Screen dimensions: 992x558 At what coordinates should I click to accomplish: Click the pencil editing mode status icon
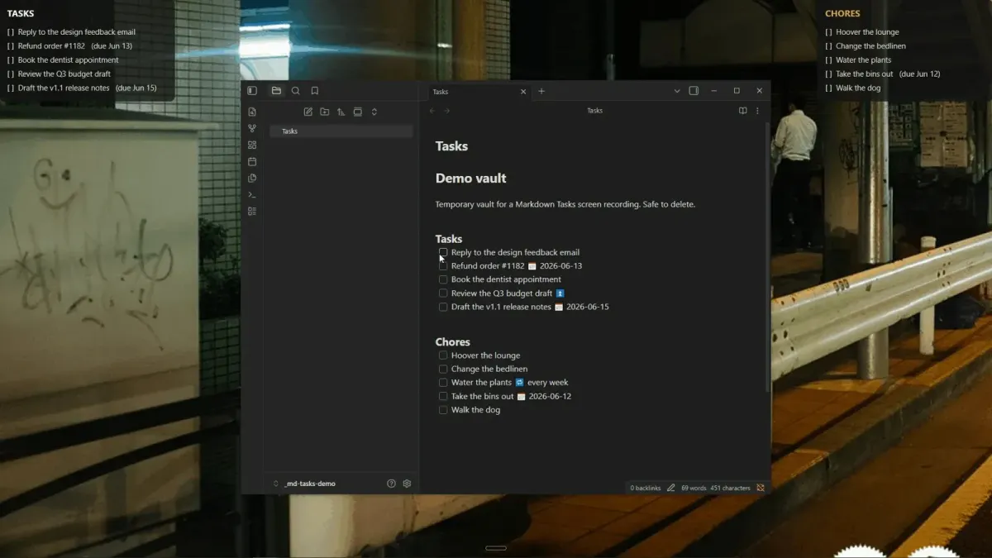click(670, 488)
